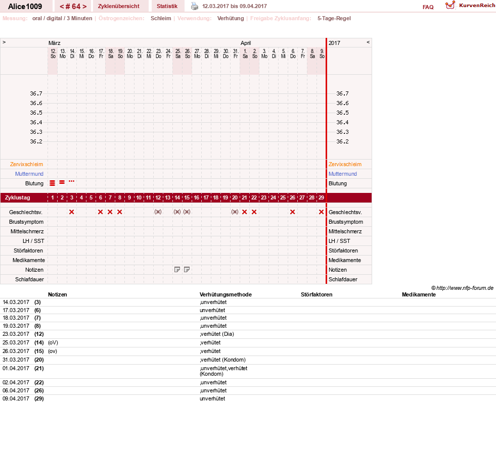The image size is (496, 453).
Task: Open the Zyklenübersicht tab
Action: pyautogui.click(x=119, y=6)
